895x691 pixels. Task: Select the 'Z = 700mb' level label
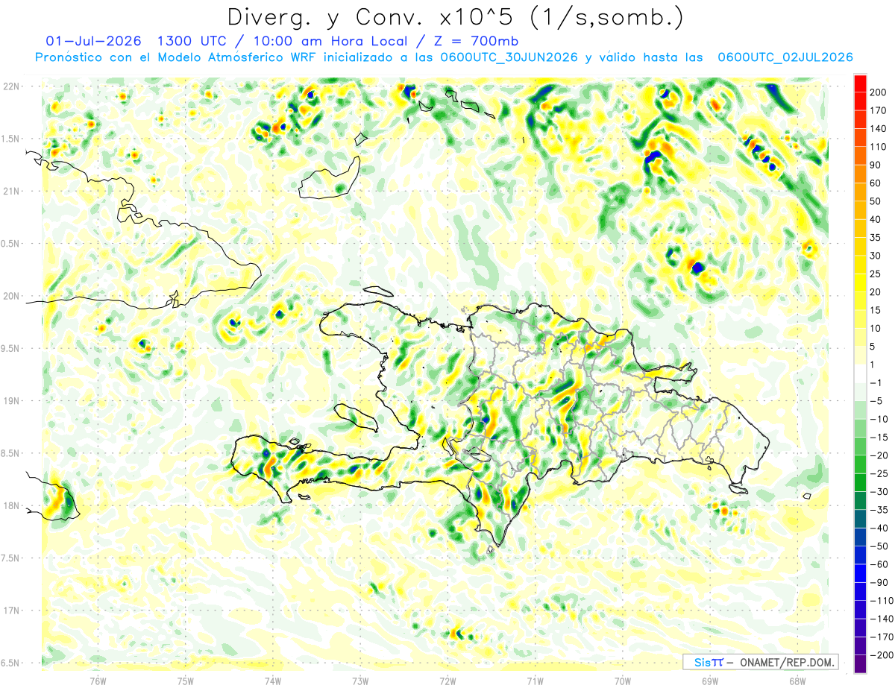[476, 41]
